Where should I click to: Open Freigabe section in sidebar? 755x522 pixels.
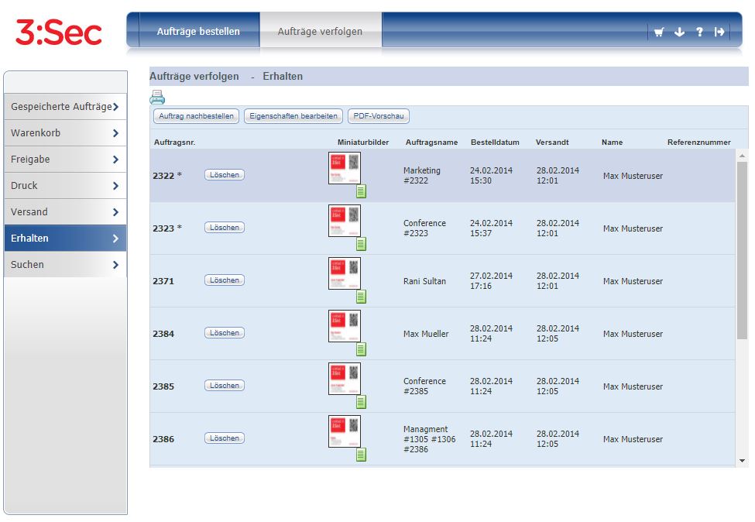pos(65,160)
